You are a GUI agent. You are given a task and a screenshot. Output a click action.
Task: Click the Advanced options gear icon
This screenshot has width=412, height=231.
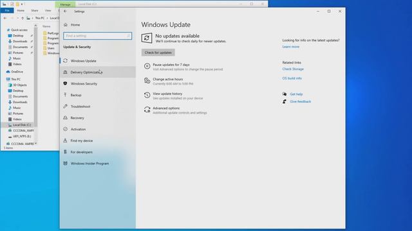(147, 110)
